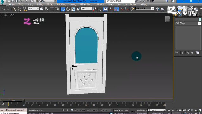Screen dimensions: 202x114
Task: Open the Group (G) menu
Action: (30, 5)
